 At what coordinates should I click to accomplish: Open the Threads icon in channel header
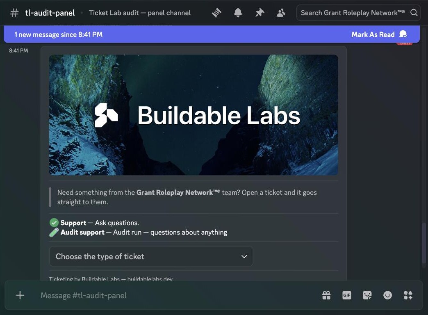[x=216, y=13]
